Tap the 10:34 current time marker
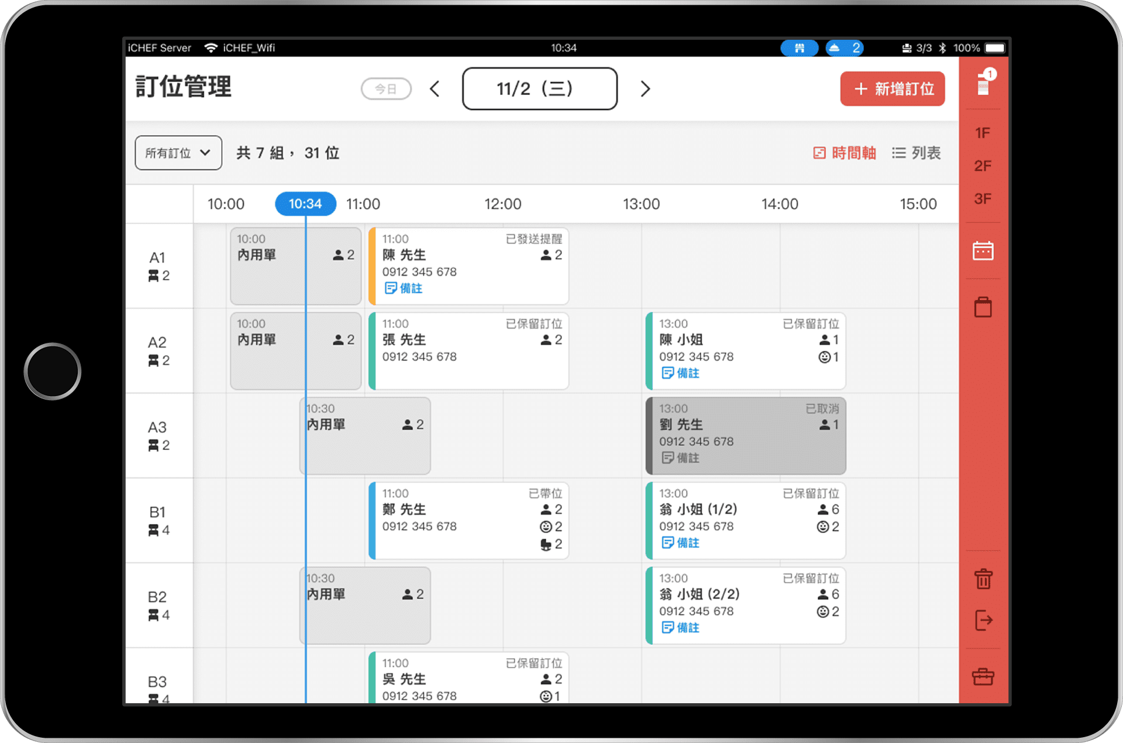Viewport: 1123px width, 743px height. coord(305,204)
